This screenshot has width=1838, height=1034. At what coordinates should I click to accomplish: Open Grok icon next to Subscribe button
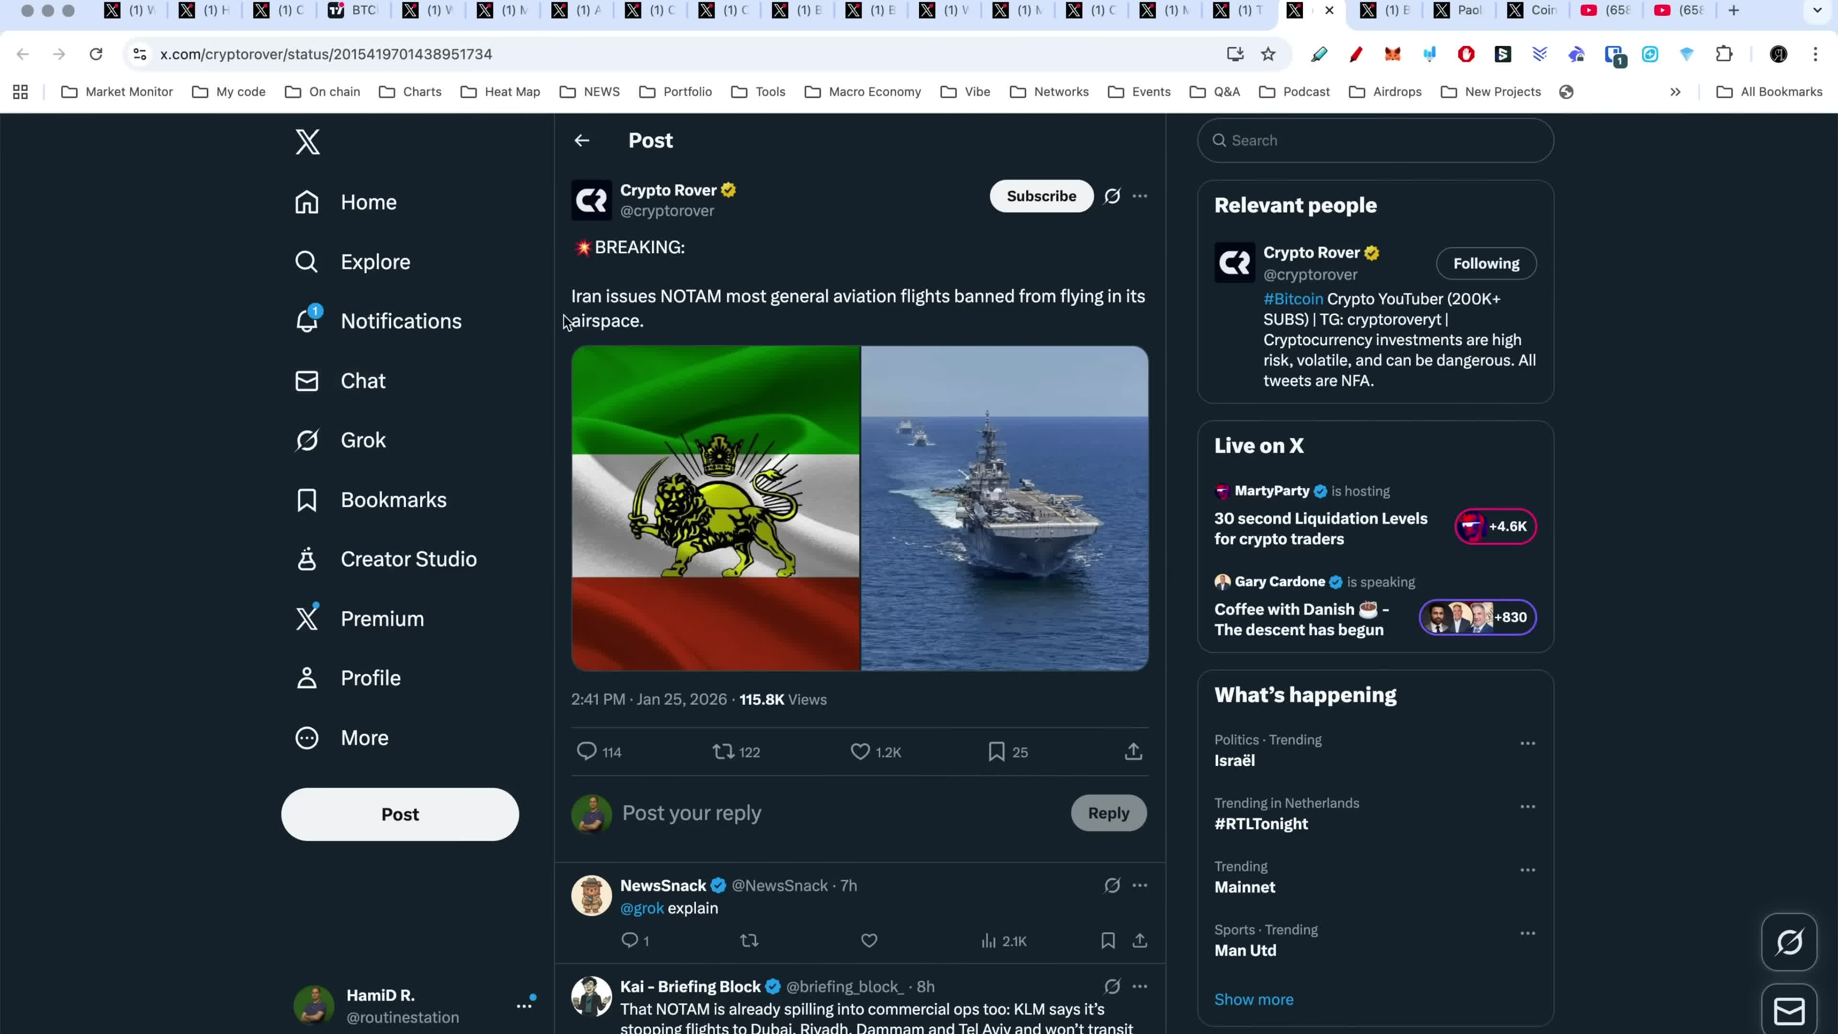(x=1111, y=196)
